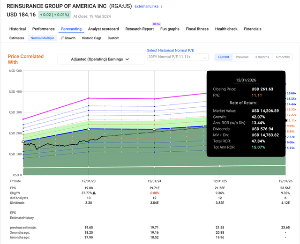Click the resize handle in Normal P/E box
300x244 pixels.
(x=205, y=58)
